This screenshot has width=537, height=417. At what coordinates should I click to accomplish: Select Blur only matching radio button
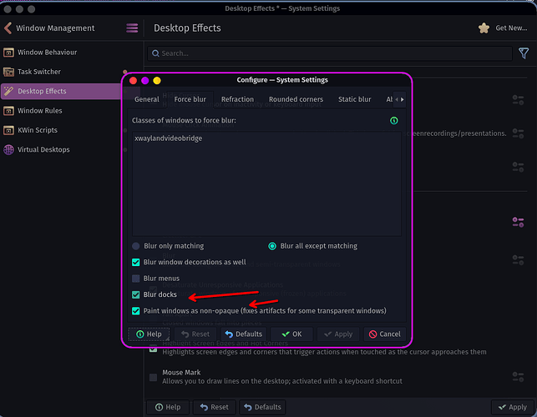pyautogui.click(x=136, y=246)
